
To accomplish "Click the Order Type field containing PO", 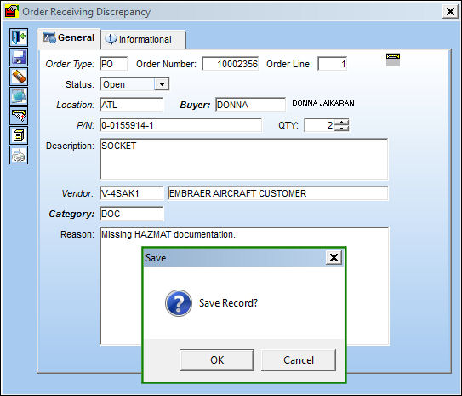I will click(114, 64).
